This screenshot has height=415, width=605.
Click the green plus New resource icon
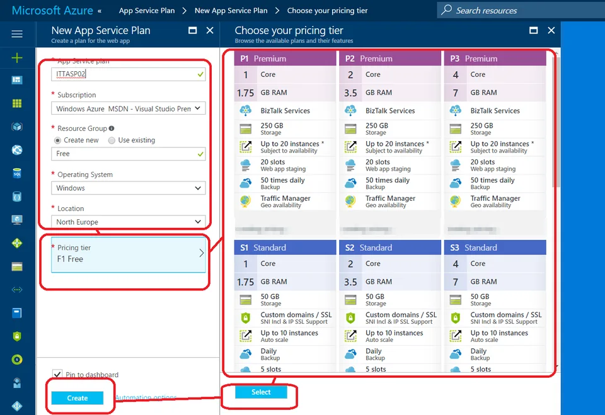coord(17,58)
